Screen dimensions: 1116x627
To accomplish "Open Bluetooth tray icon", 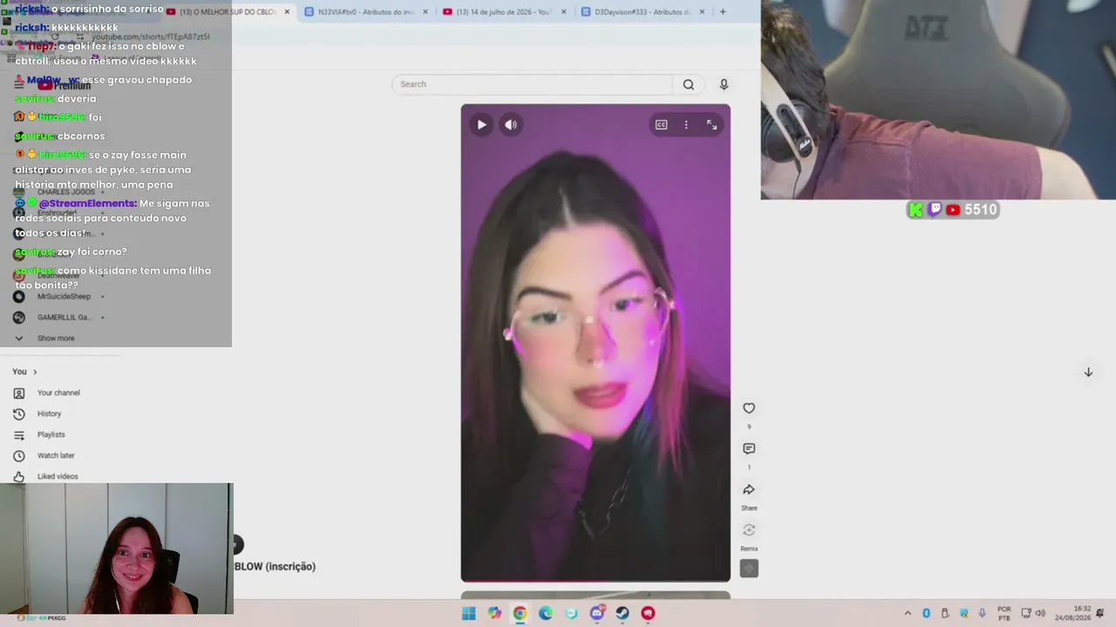I will [926, 613].
